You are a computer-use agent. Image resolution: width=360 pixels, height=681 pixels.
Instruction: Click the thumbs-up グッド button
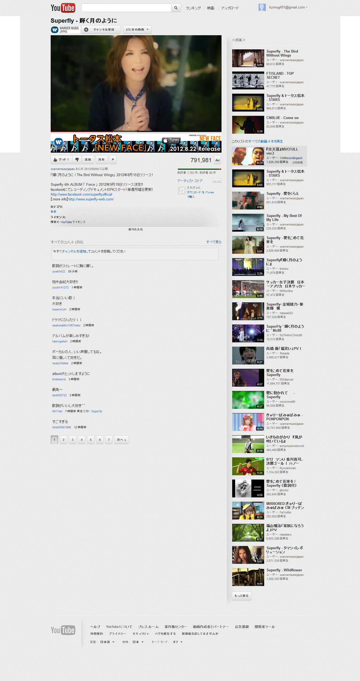pyautogui.click(x=61, y=160)
